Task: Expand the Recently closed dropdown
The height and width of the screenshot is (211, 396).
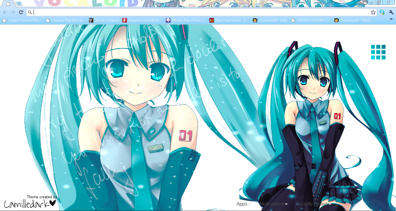Action: pyautogui.click(x=313, y=204)
